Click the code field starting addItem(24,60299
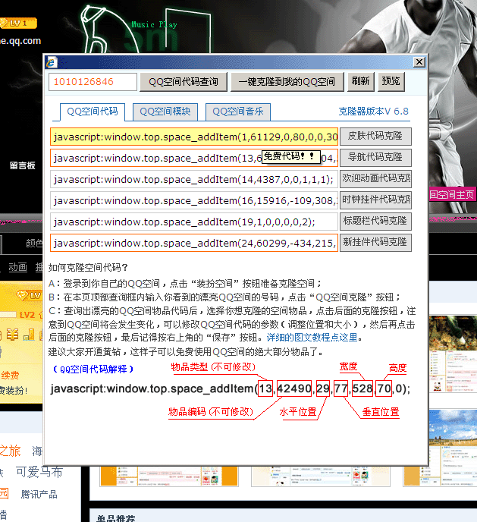The width and height of the screenshot is (477, 522). coord(194,244)
